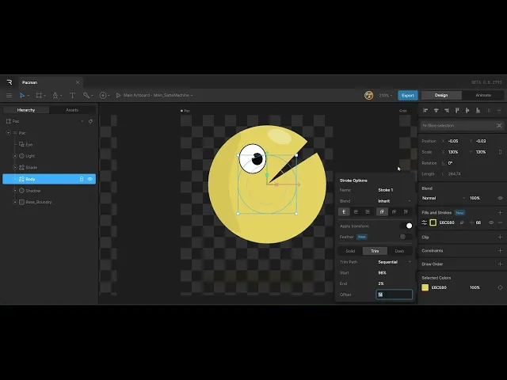Open the Selected Colors yellow swatch

pyautogui.click(x=425, y=287)
